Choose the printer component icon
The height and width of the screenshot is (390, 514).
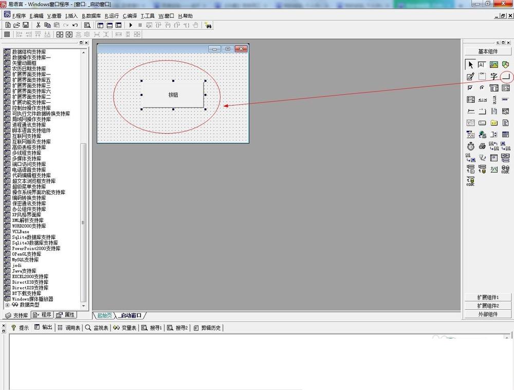click(482, 146)
